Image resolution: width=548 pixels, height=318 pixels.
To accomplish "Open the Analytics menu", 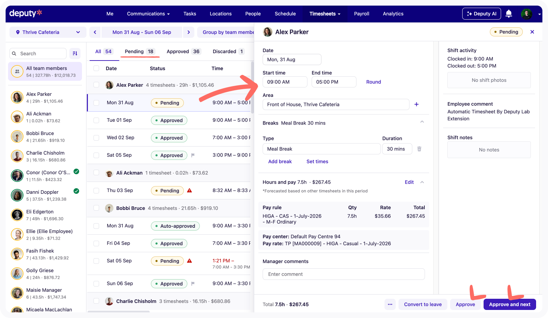I will [393, 14].
